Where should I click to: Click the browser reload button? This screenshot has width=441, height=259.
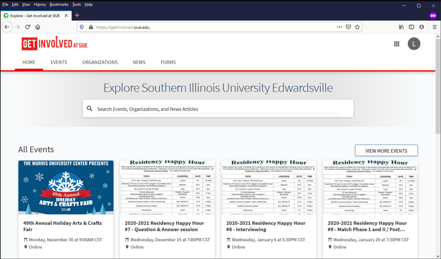pyautogui.click(x=27, y=27)
